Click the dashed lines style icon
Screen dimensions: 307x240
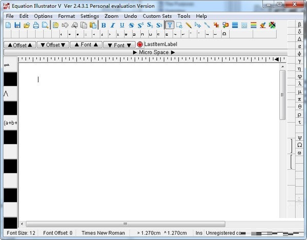[x=244, y=25]
